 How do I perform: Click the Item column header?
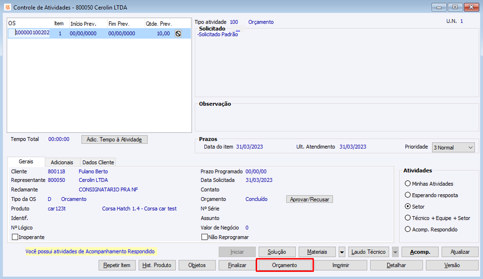coord(59,23)
